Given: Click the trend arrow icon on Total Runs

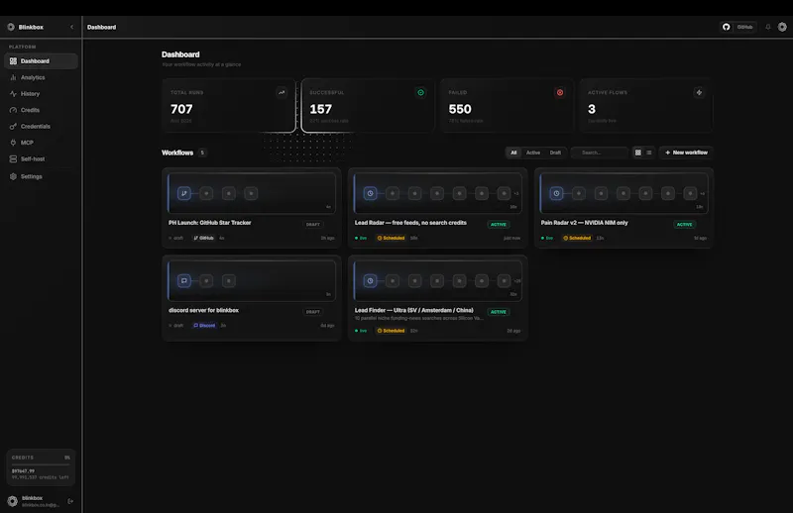Looking at the screenshot, I should point(282,92).
